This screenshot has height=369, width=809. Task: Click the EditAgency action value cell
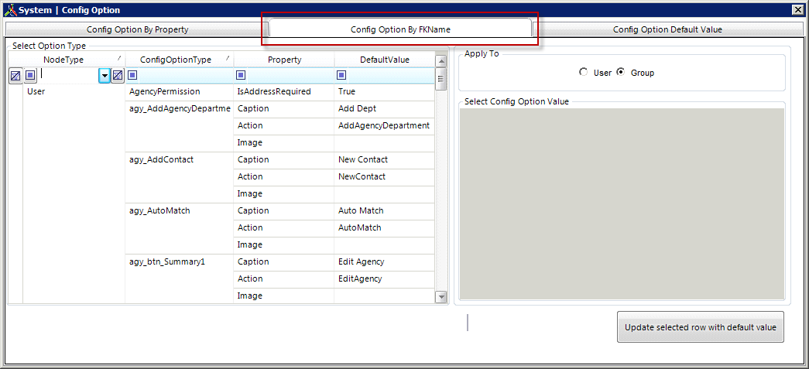(x=385, y=278)
